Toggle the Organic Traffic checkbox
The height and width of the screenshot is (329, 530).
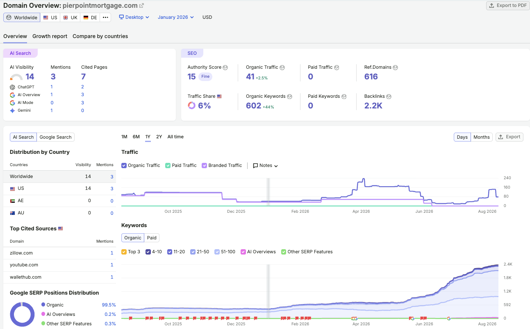124,165
